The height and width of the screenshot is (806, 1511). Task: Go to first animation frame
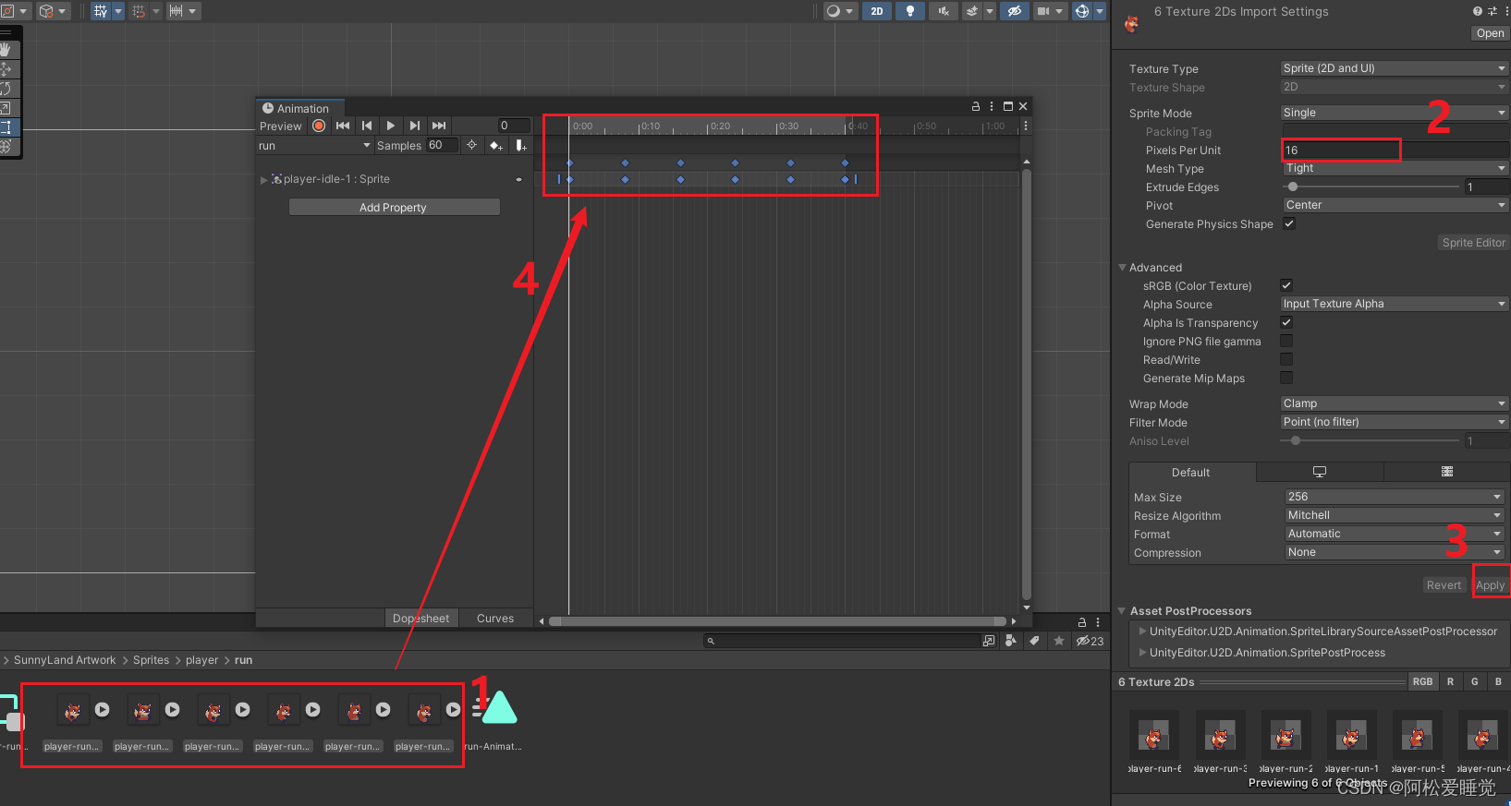343,126
